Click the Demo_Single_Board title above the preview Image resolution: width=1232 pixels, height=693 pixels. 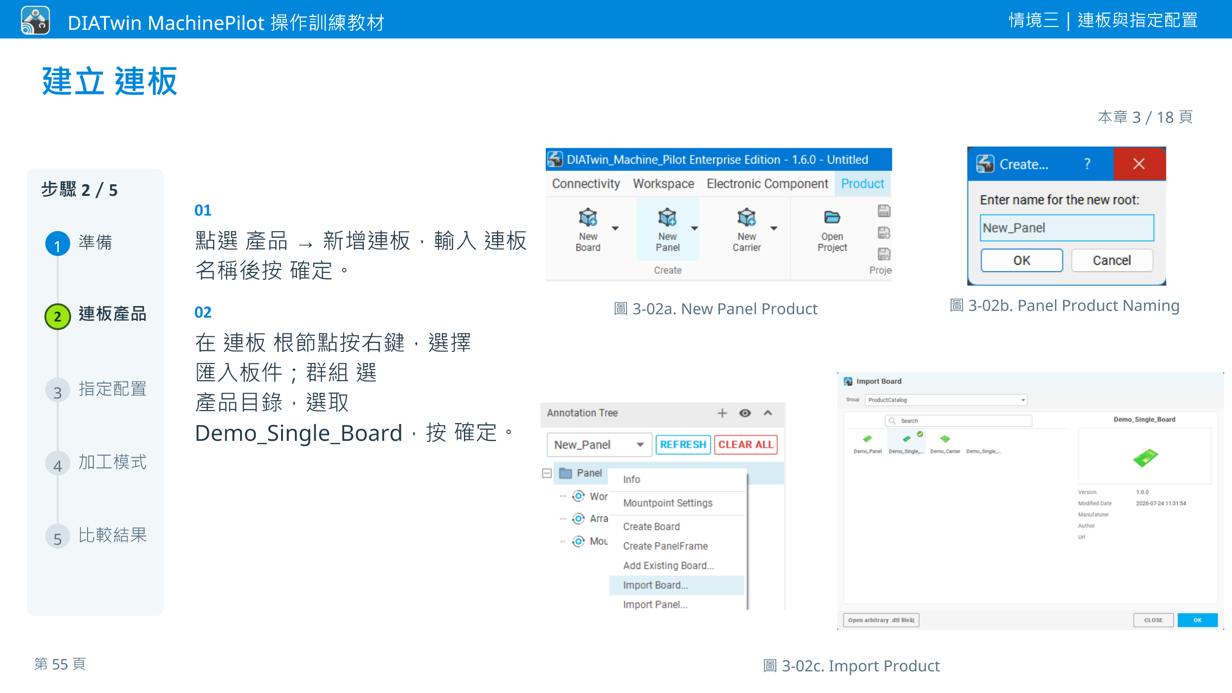click(x=1144, y=419)
